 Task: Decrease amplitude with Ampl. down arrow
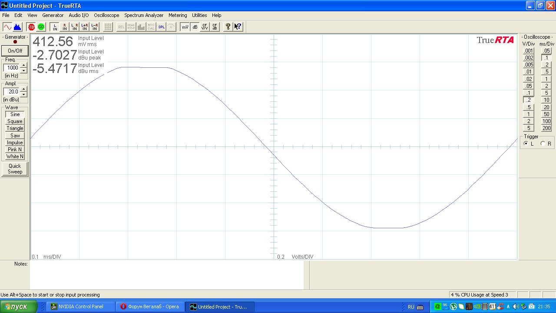(24, 94)
